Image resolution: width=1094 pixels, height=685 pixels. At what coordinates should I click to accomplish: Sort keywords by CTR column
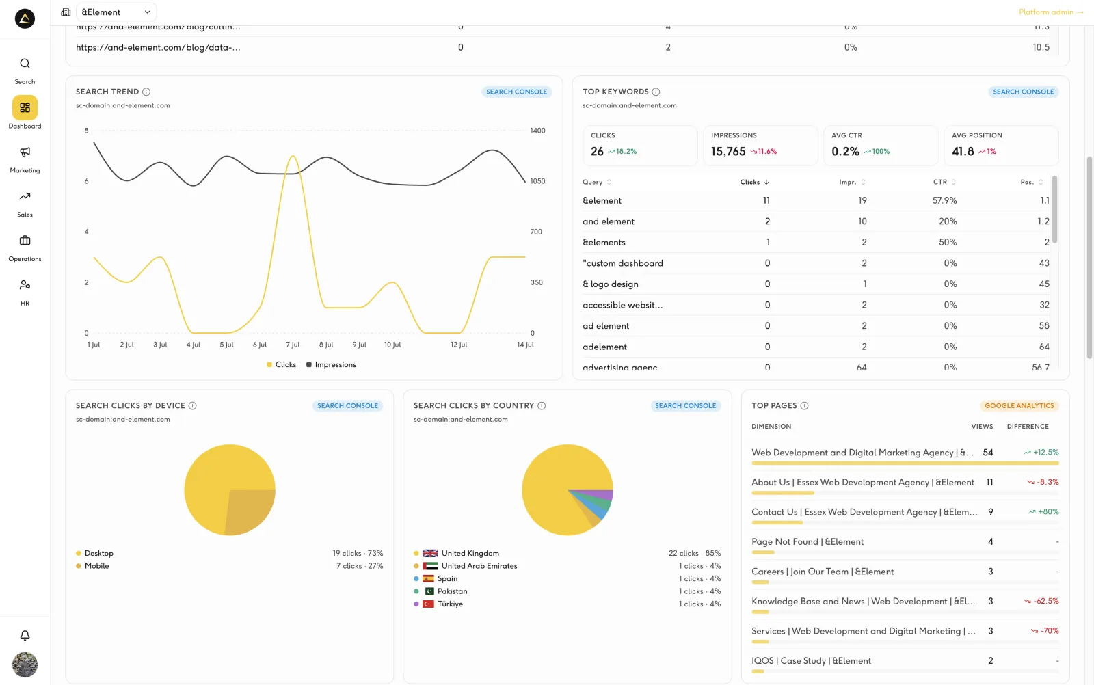pyautogui.click(x=944, y=182)
